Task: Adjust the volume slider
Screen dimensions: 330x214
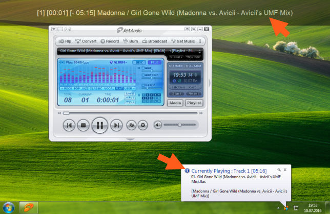Action: tap(180, 125)
